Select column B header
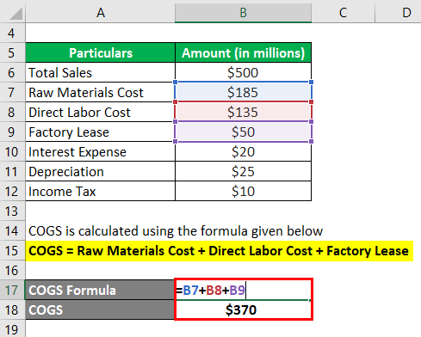The width and height of the screenshot is (421, 337). [243, 12]
